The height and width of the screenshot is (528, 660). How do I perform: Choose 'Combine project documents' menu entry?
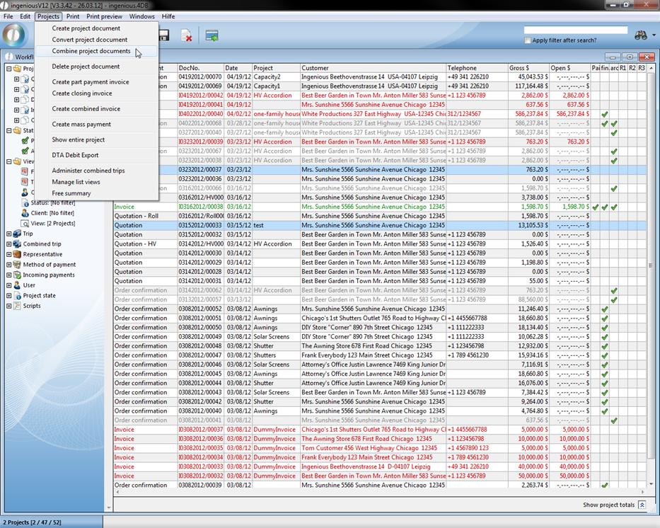(x=91, y=51)
